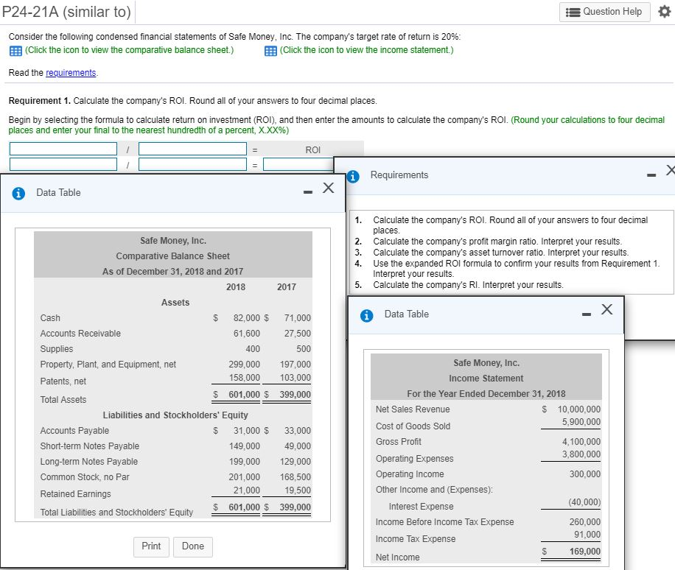The height and width of the screenshot is (570, 675).
Task: Click the ROI result field
Action: (298, 164)
